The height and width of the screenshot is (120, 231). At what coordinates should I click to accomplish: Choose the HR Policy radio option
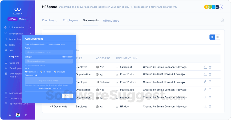41,72
